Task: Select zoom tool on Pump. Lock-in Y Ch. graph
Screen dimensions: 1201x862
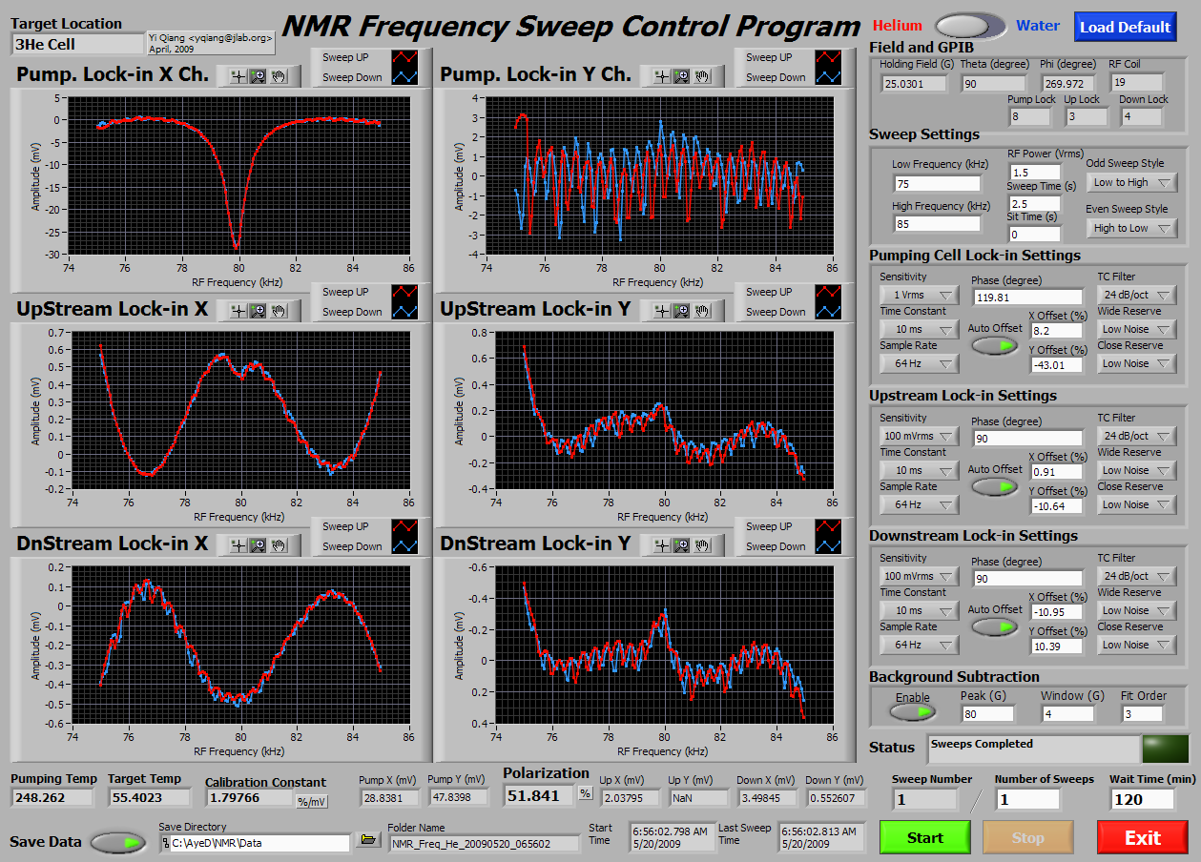Action: pyautogui.click(x=681, y=75)
